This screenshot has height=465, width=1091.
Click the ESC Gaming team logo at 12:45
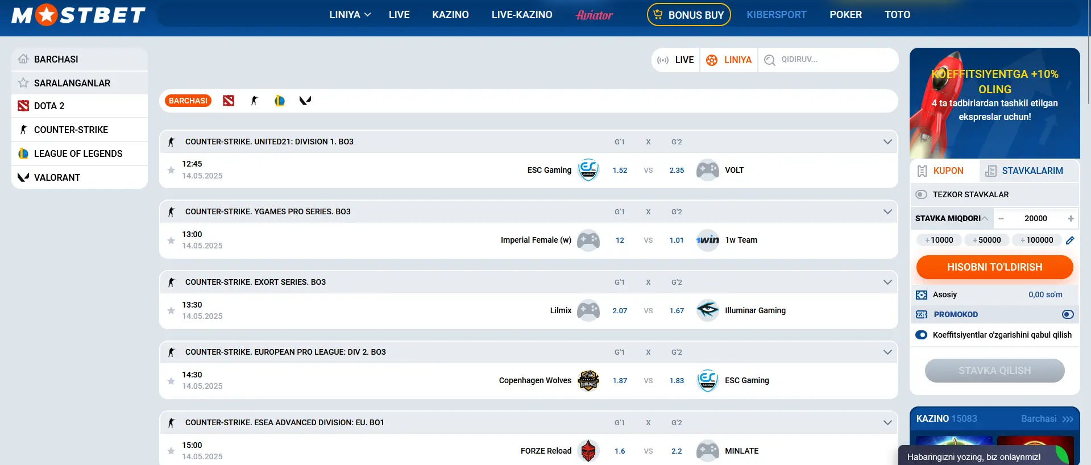click(588, 170)
